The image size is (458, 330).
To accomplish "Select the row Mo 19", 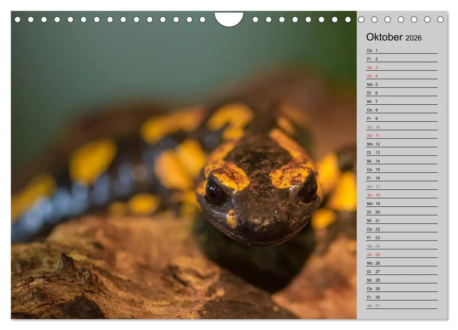I will [x=402, y=204].
